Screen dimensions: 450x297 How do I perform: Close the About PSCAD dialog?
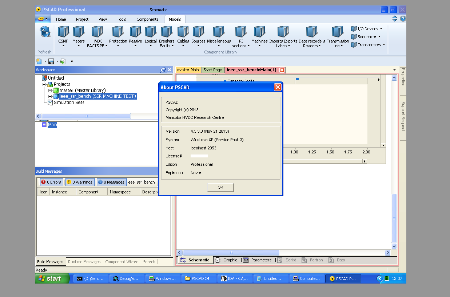[278, 87]
